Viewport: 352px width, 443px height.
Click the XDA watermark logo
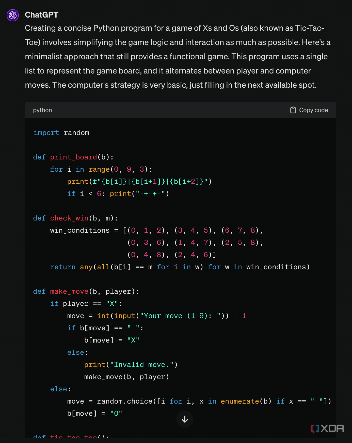pyautogui.click(x=327, y=429)
